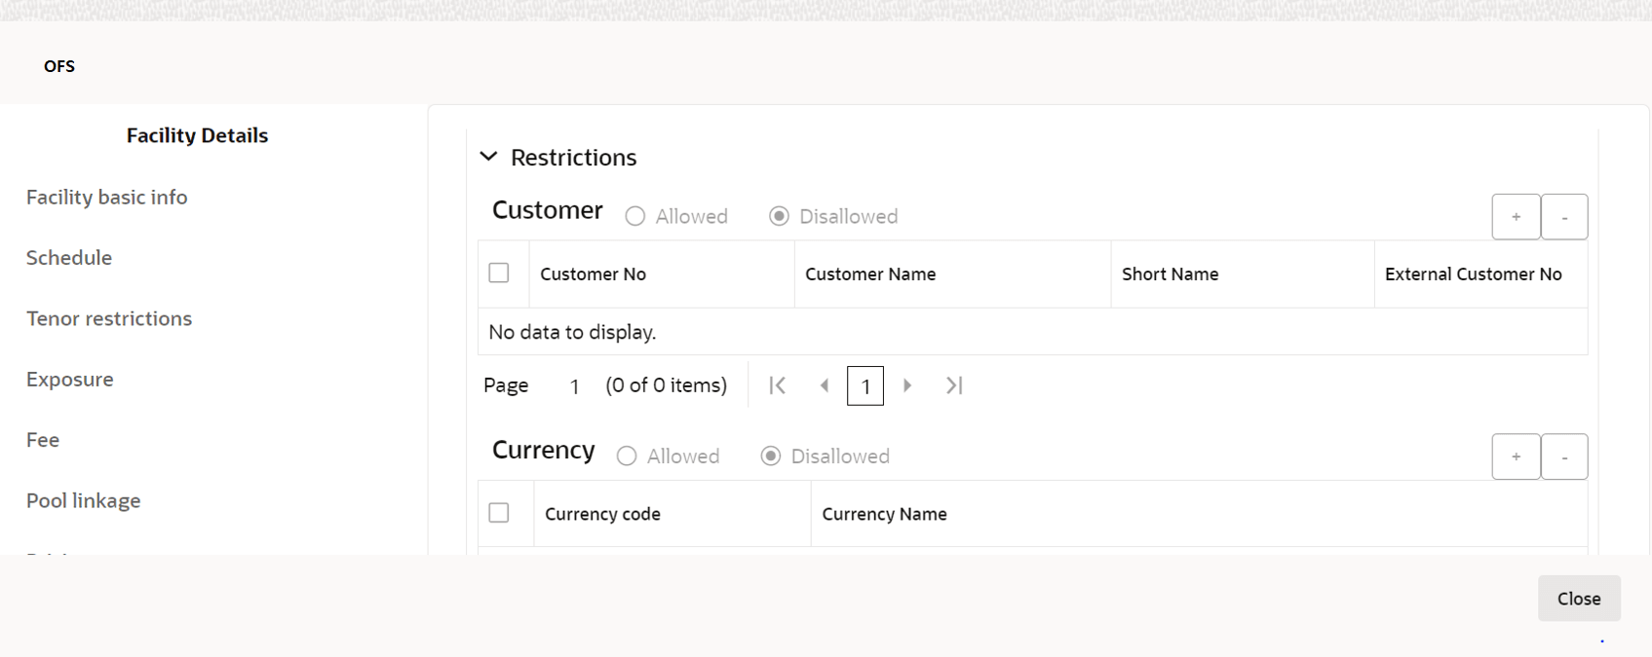Click the remove row button for Currency
This screenshot has height=657, width=1652.
click(1564, 456)
